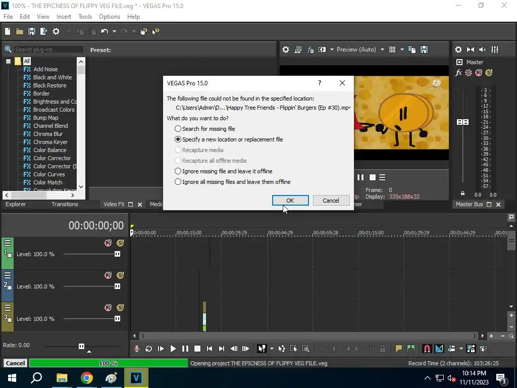Select 'Ignore all missing files and leave them offline'
This screenshot has height=388, width=517.
coord(233,182)
